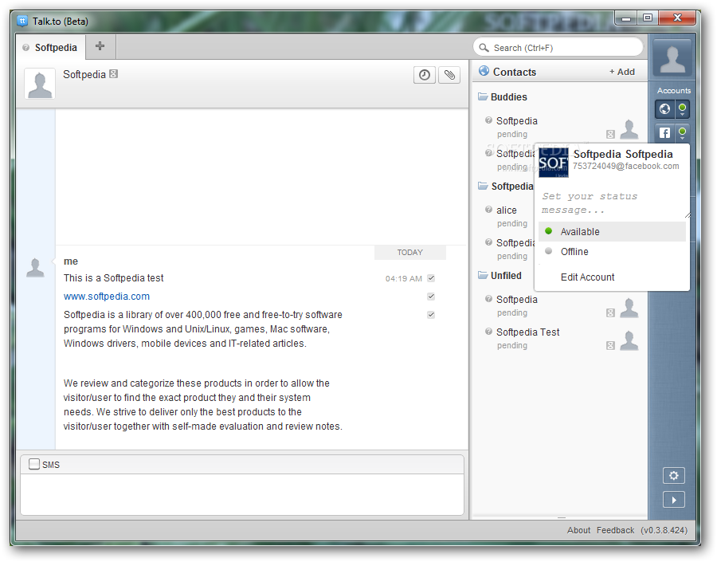717x562 pixels.
Task: Choose Edit Account from popup
Action: tap(588, 277)
